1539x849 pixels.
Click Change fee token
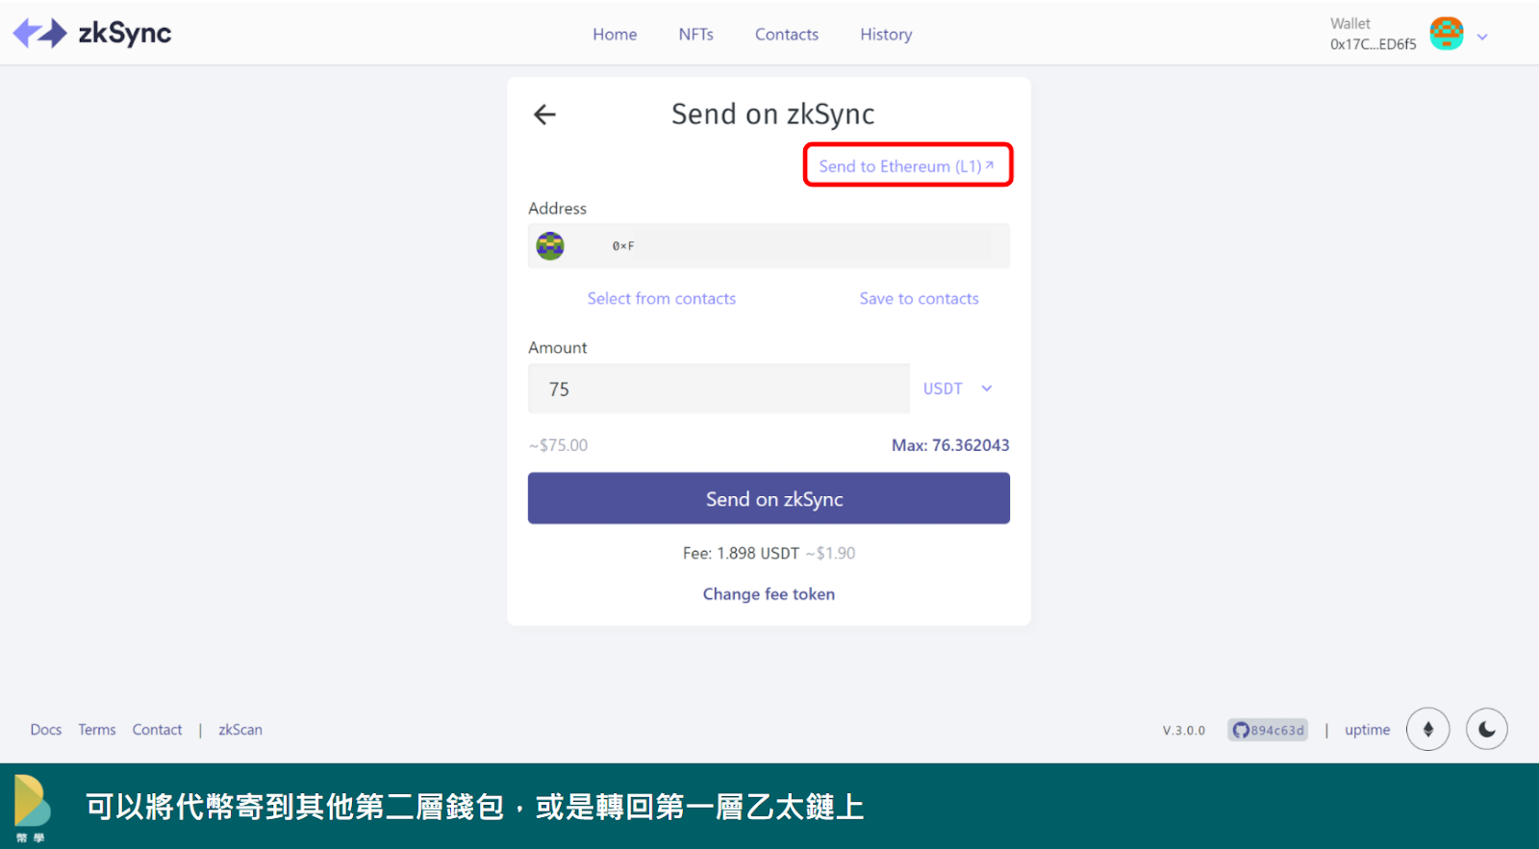click(x=769, y=594)
